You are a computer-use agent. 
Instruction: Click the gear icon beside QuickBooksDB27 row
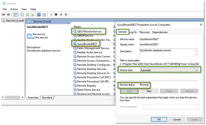click(x=75, y=44)
